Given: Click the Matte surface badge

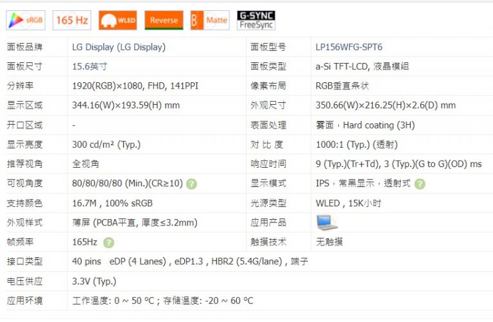Looking at the screenshot, I should [210, 20].
